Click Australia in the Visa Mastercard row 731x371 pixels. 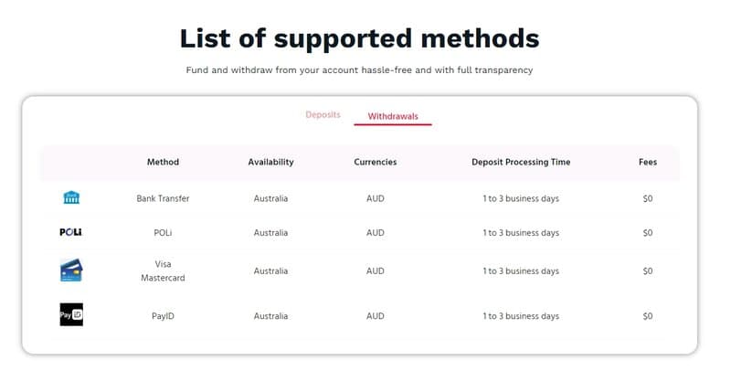point(270,270)
